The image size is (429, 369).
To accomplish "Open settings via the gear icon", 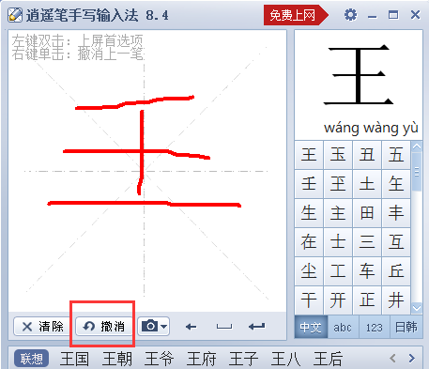I will click(x=350, y=15).
